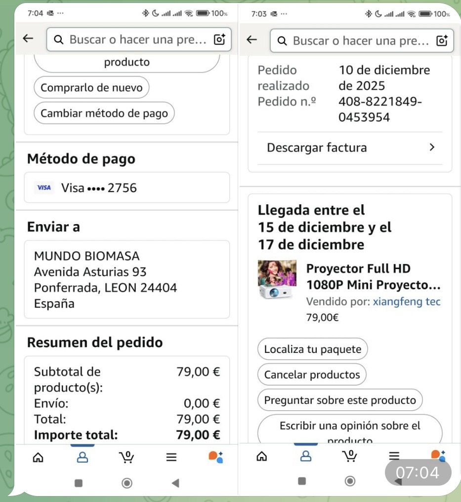Select the Visa ending 2756 payment card

click(x=127, y=188)
